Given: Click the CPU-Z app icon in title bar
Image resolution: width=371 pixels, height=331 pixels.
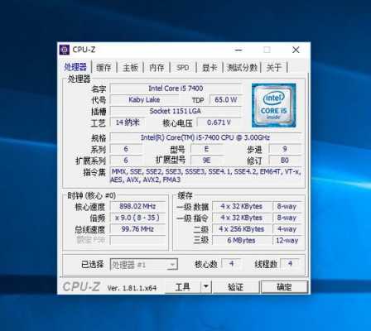Looking at the screenshot, I should tap(65, 50).
